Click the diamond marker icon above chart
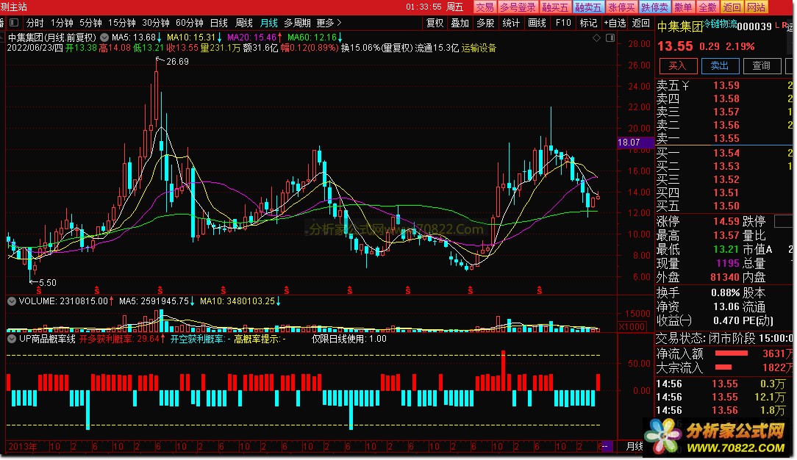The width and height of the screenshot is (797, 460). (x=597, y=38)
